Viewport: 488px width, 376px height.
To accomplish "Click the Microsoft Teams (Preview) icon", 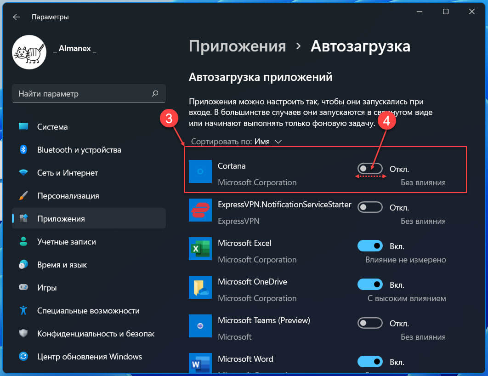I will 200,325.
